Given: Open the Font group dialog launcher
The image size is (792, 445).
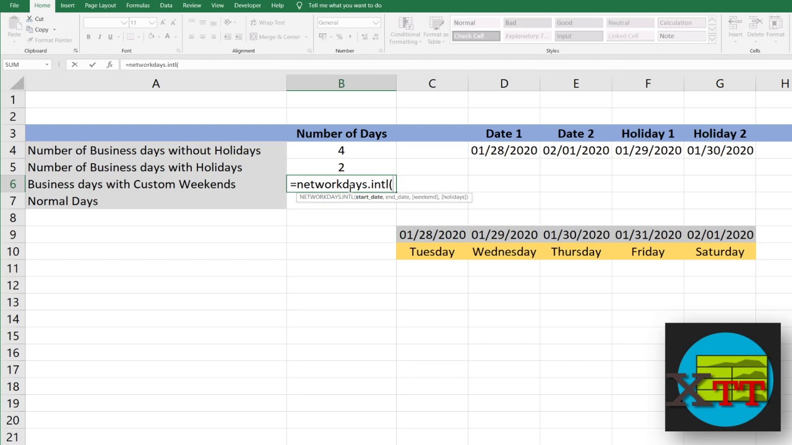Looking at the screenshot, I should 179,51.
